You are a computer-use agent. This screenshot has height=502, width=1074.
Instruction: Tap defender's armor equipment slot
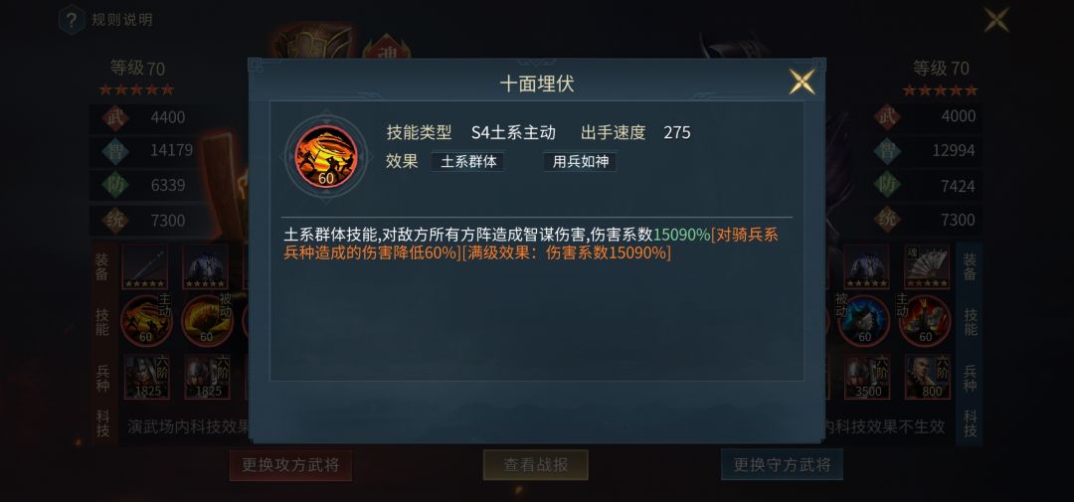[x=866, y=267]
